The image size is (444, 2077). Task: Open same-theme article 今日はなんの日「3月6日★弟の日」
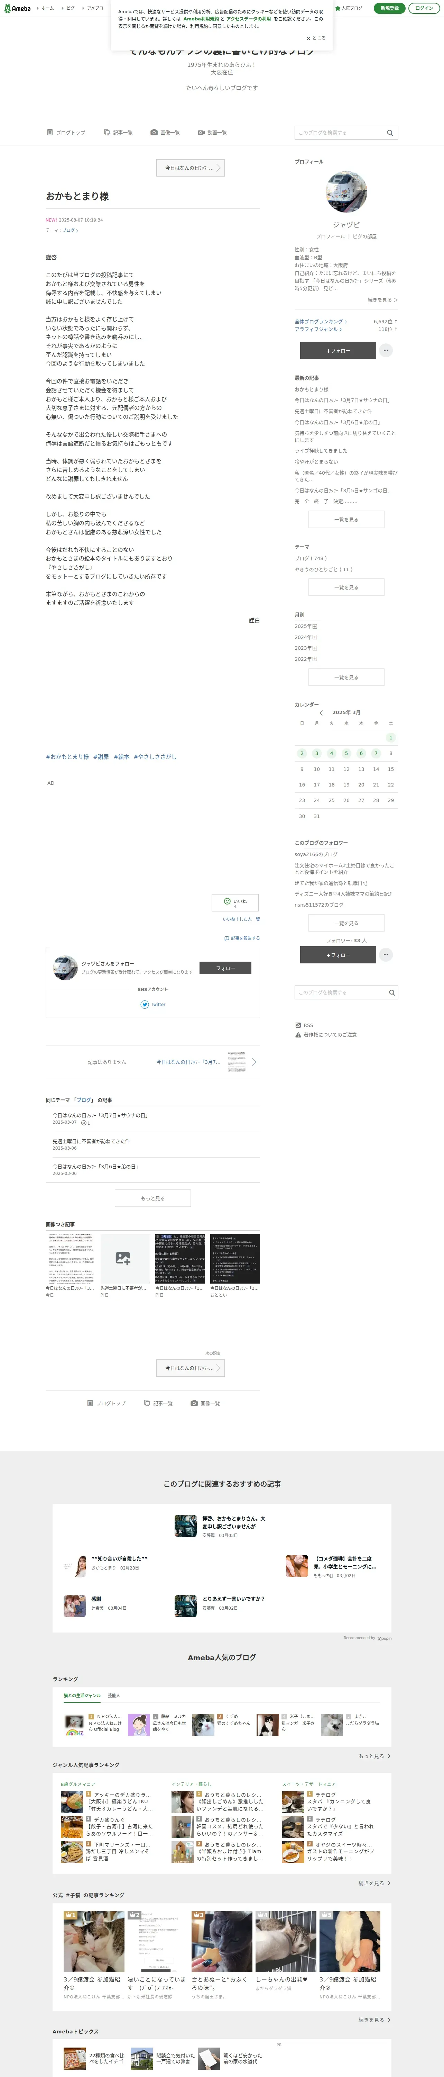95,1166
